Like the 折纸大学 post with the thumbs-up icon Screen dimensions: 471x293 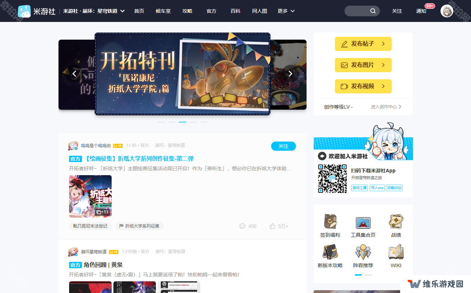pos(273,226)
